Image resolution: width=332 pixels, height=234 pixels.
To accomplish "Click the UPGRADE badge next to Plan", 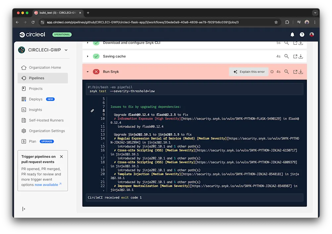I will click(x=47, y=141).
